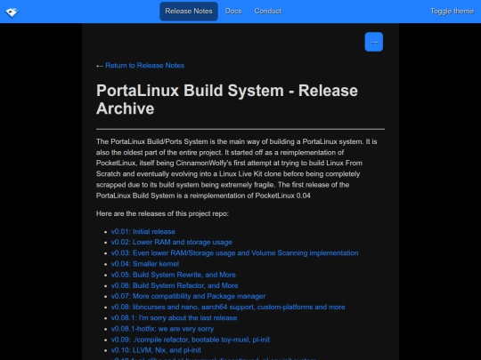Screen dimensions: 481x360
Task: Open the Release Notes tab
Action: pos(189,12)
